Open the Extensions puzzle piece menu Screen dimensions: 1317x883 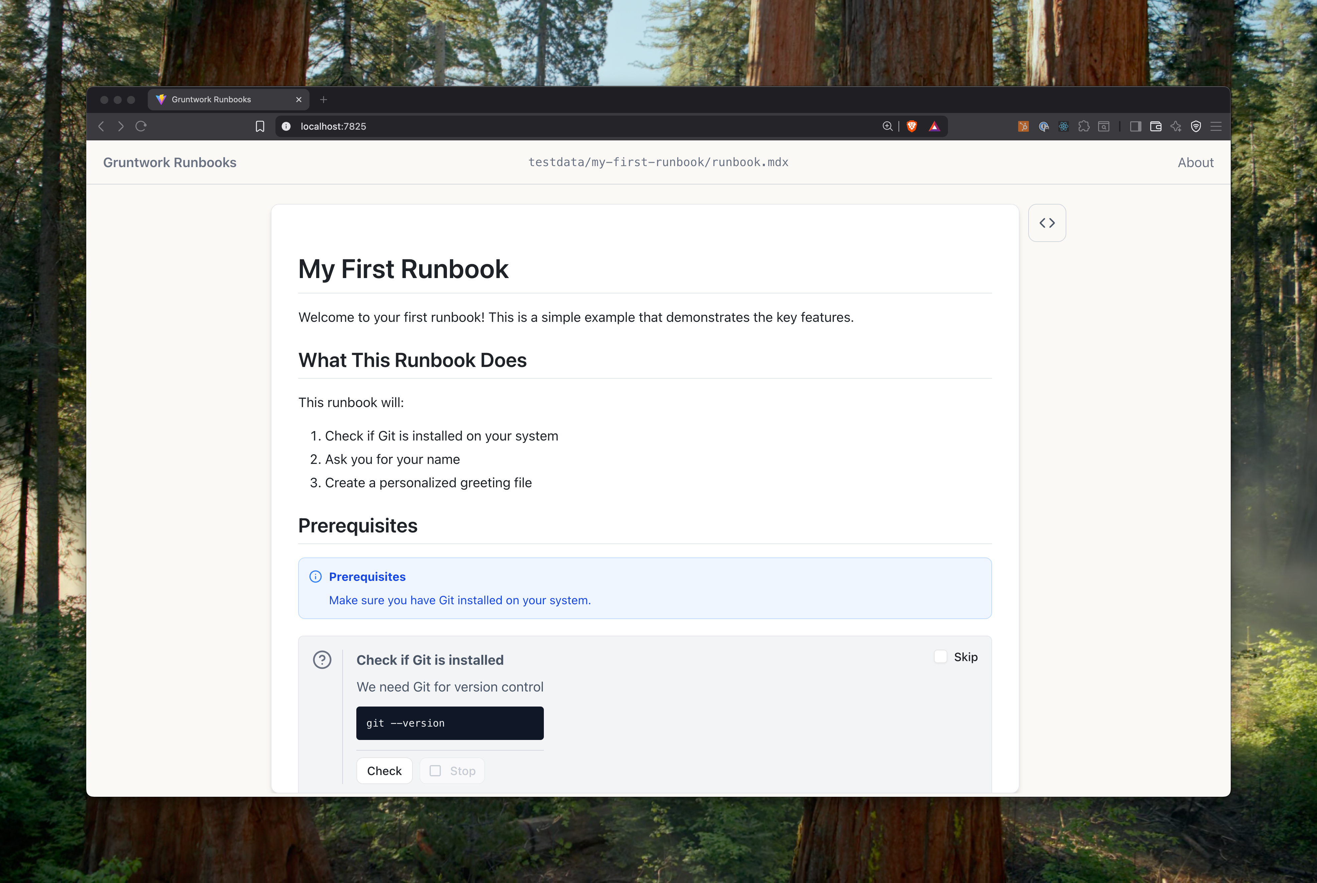1083,126
